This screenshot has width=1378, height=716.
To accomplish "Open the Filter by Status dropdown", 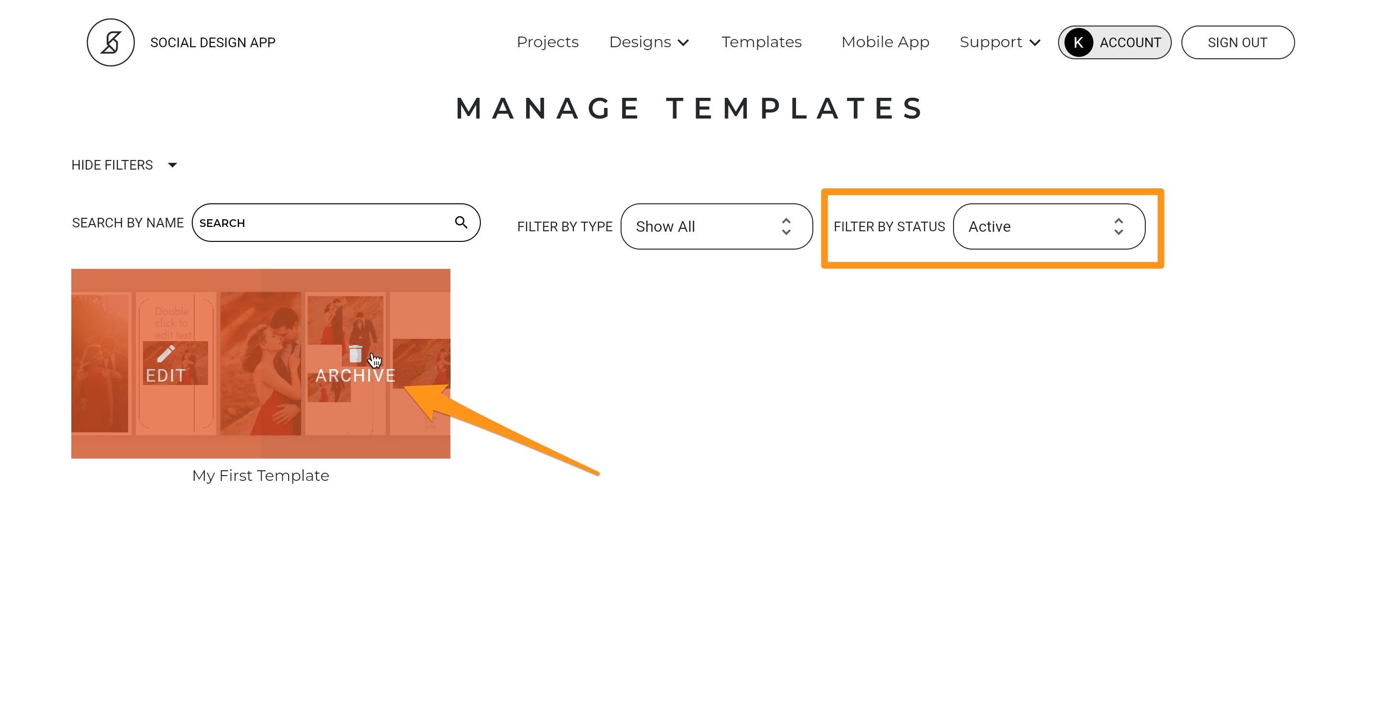I will point(1048,226).
